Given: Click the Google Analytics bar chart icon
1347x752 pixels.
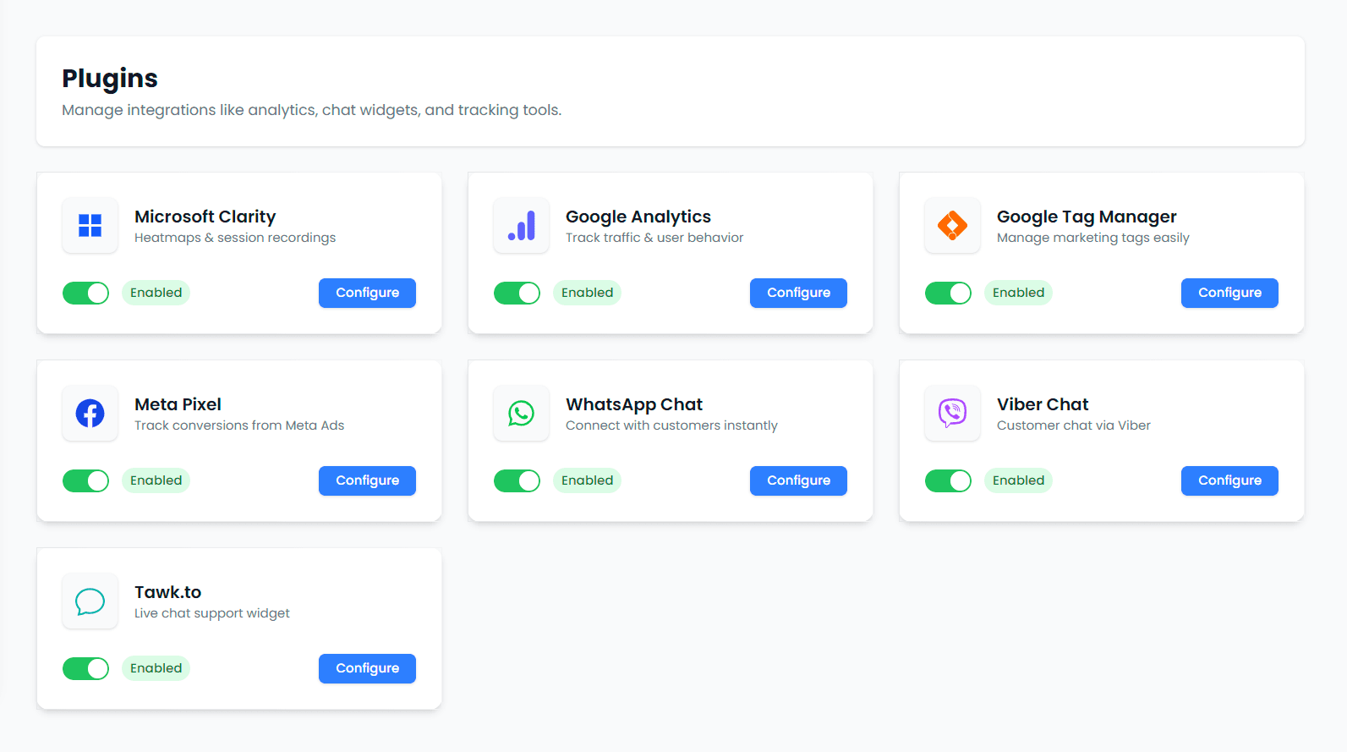Looking at the screenshot, I should coord(521,226).
